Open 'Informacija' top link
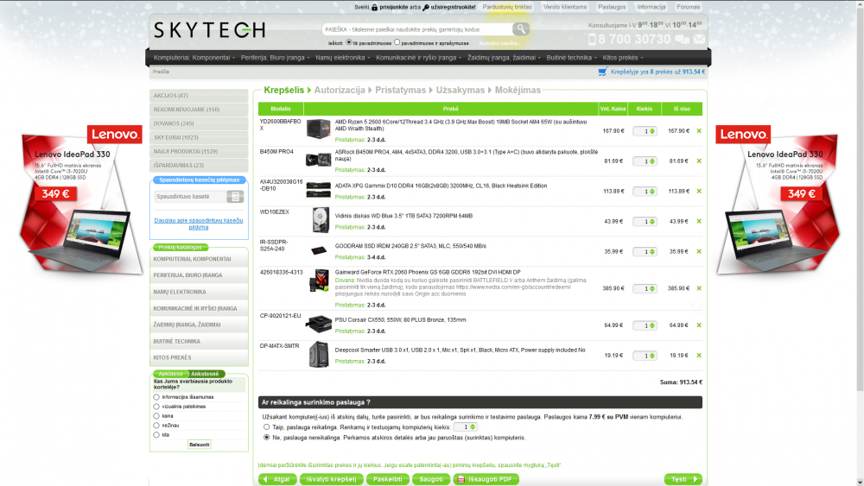864x486 pixels. tap(651, 7)
